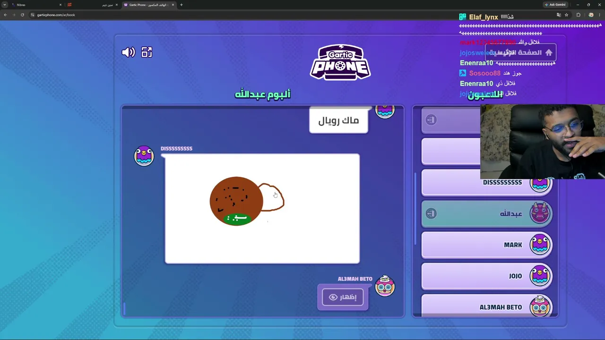This screenshot has height=340, width=605.
Task: Click Sosooo88 username in chat overlay
Action: coord(484,73)
